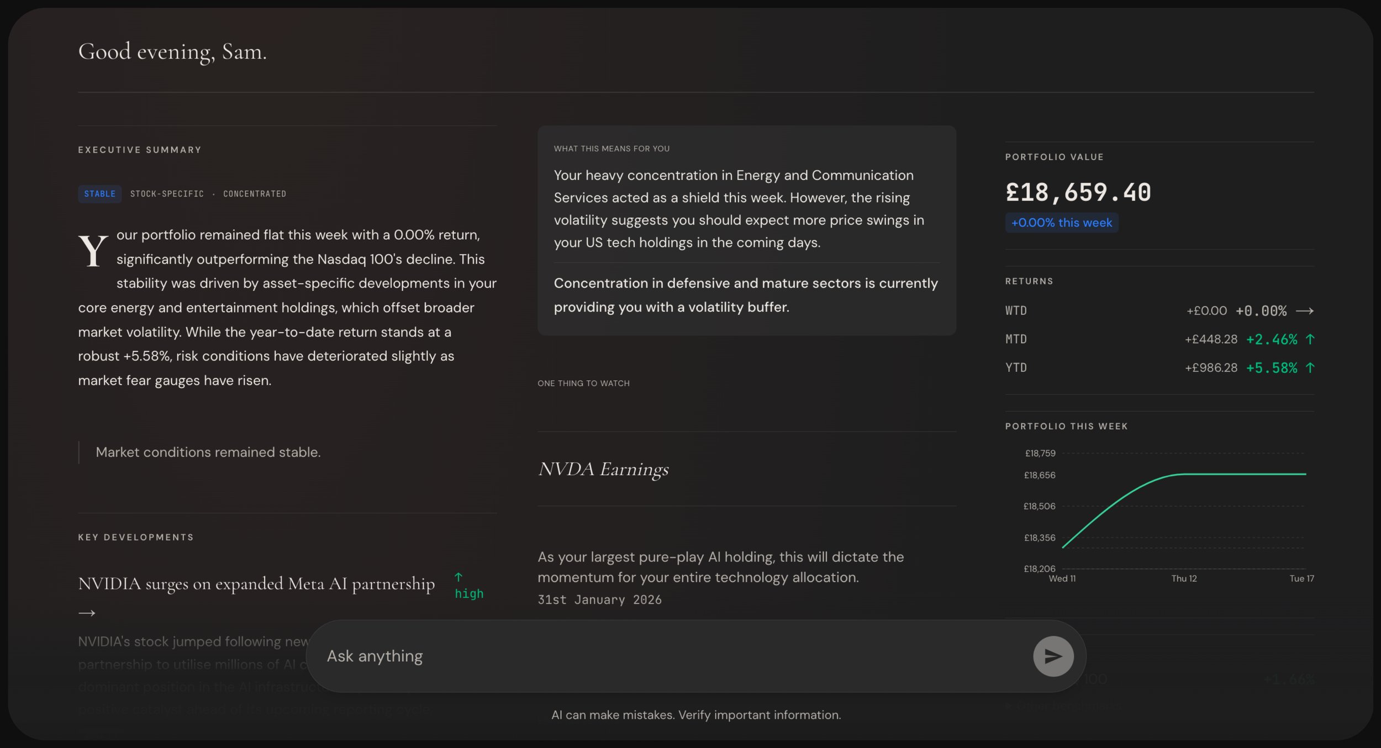This screenshot has width=1381, height=748.
Task: Open the 'NVDA Earnings' item
Action: click(x=603, y=470)
